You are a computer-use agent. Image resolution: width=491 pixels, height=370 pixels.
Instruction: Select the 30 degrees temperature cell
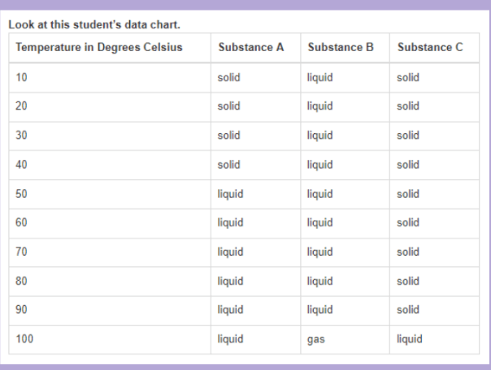pos(110,136)
